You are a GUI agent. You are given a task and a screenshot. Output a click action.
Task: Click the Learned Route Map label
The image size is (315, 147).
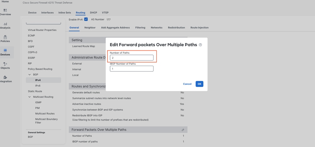(x=84, y=46)
